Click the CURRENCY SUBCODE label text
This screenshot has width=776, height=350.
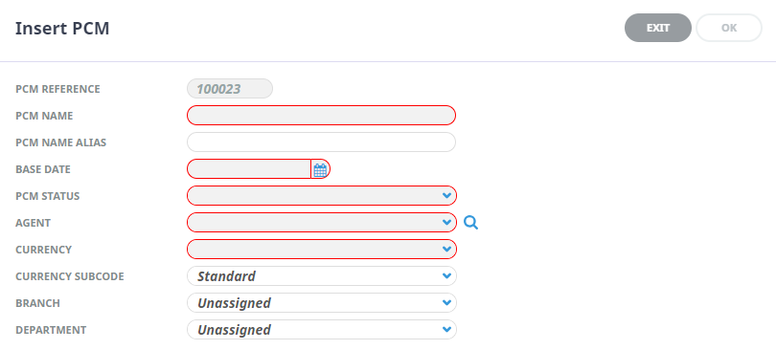pyautogui.click(x=70, y=276)
